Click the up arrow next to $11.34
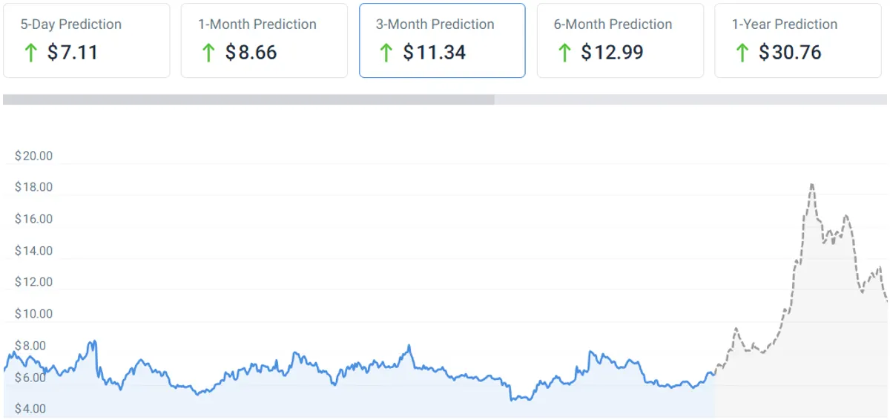This screenshot has height=420, width=890. pos(386,53)
